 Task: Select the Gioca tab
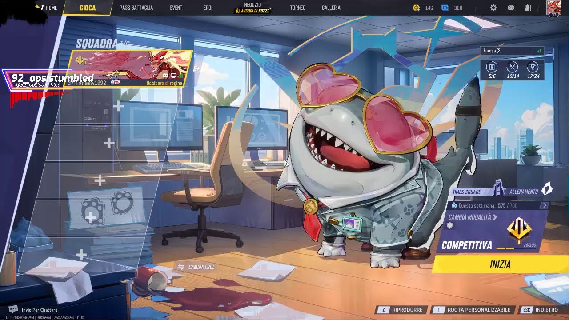88,8
